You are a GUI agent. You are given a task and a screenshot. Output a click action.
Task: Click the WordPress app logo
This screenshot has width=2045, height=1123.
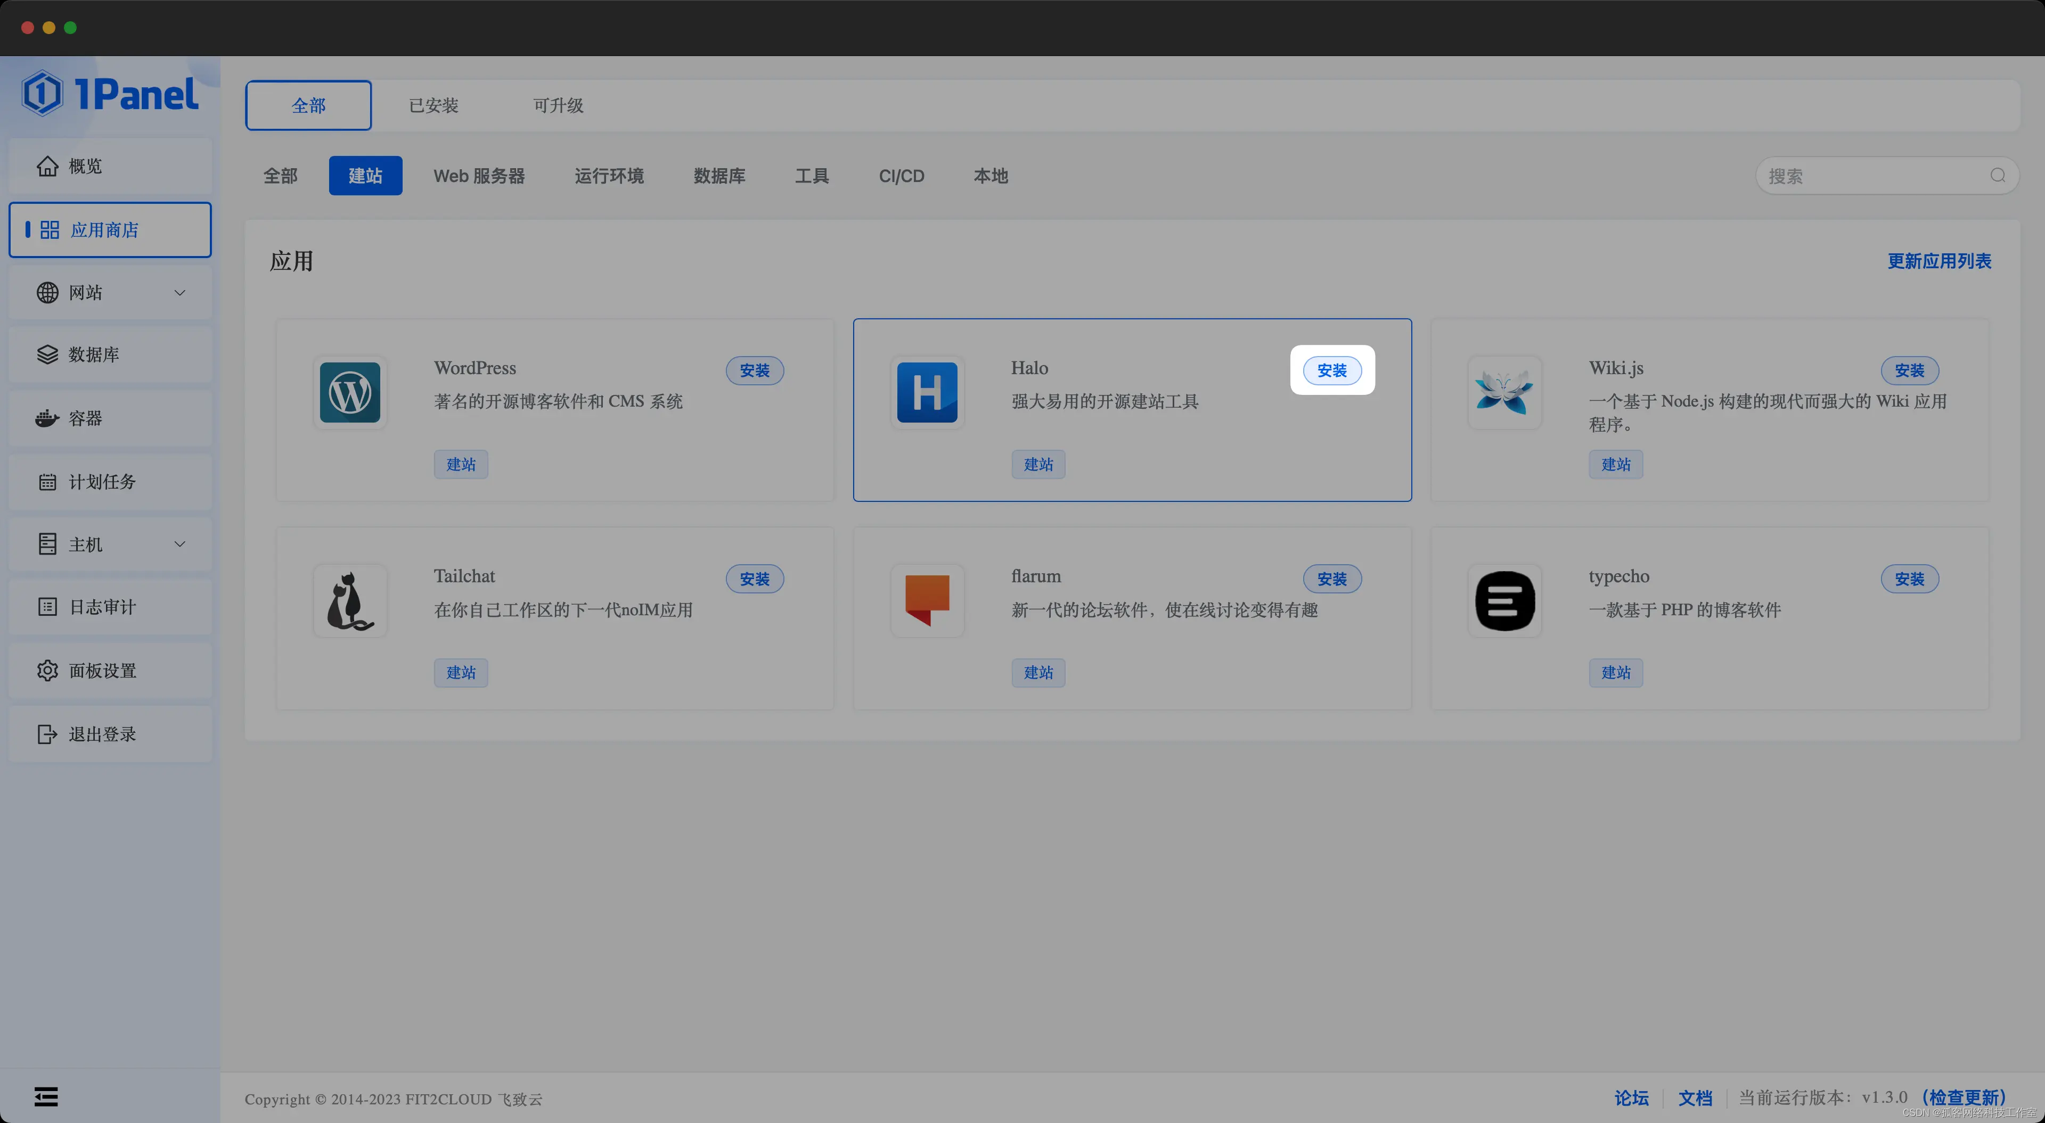[349, 392]
